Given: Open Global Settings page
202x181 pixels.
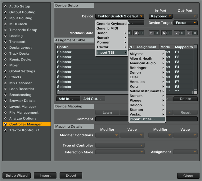Looking at the screenshot, I should coord(22,71).
